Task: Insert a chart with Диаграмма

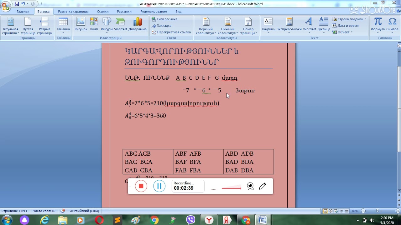Action: pos(138,25)
